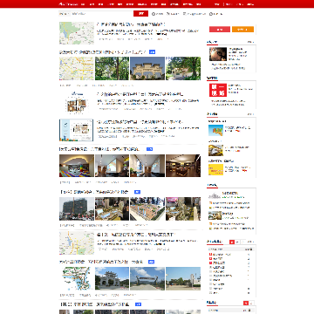Open the blue tag icon beside the second headline

coord(152,52)
